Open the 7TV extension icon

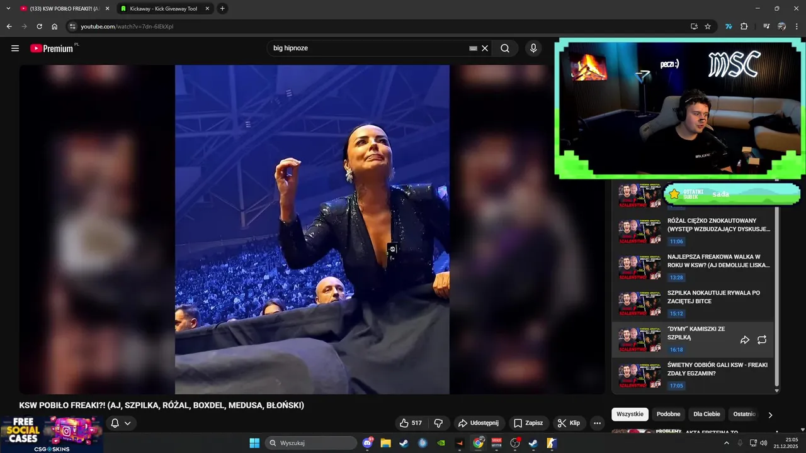tap(729, 26)
